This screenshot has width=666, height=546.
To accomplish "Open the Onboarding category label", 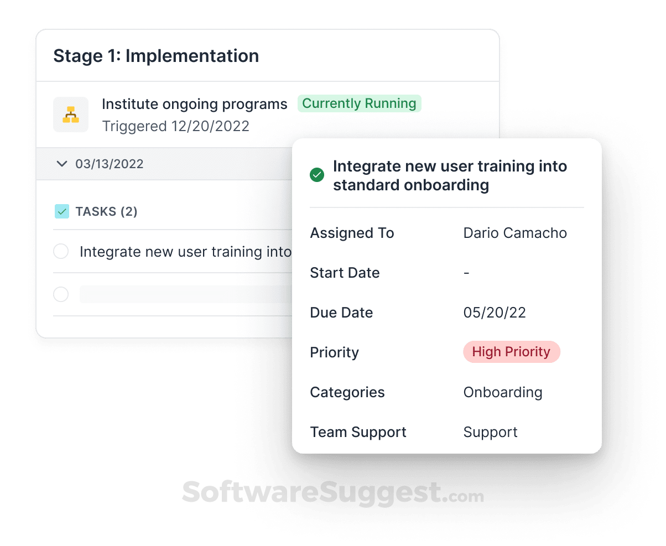I will click(503, 392).
